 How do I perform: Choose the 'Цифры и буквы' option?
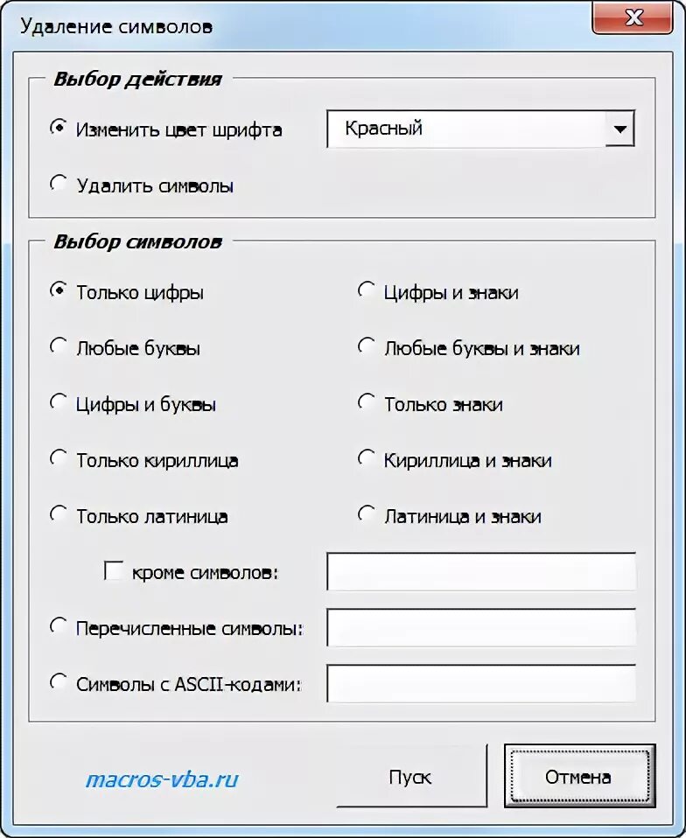pos(58,402)
